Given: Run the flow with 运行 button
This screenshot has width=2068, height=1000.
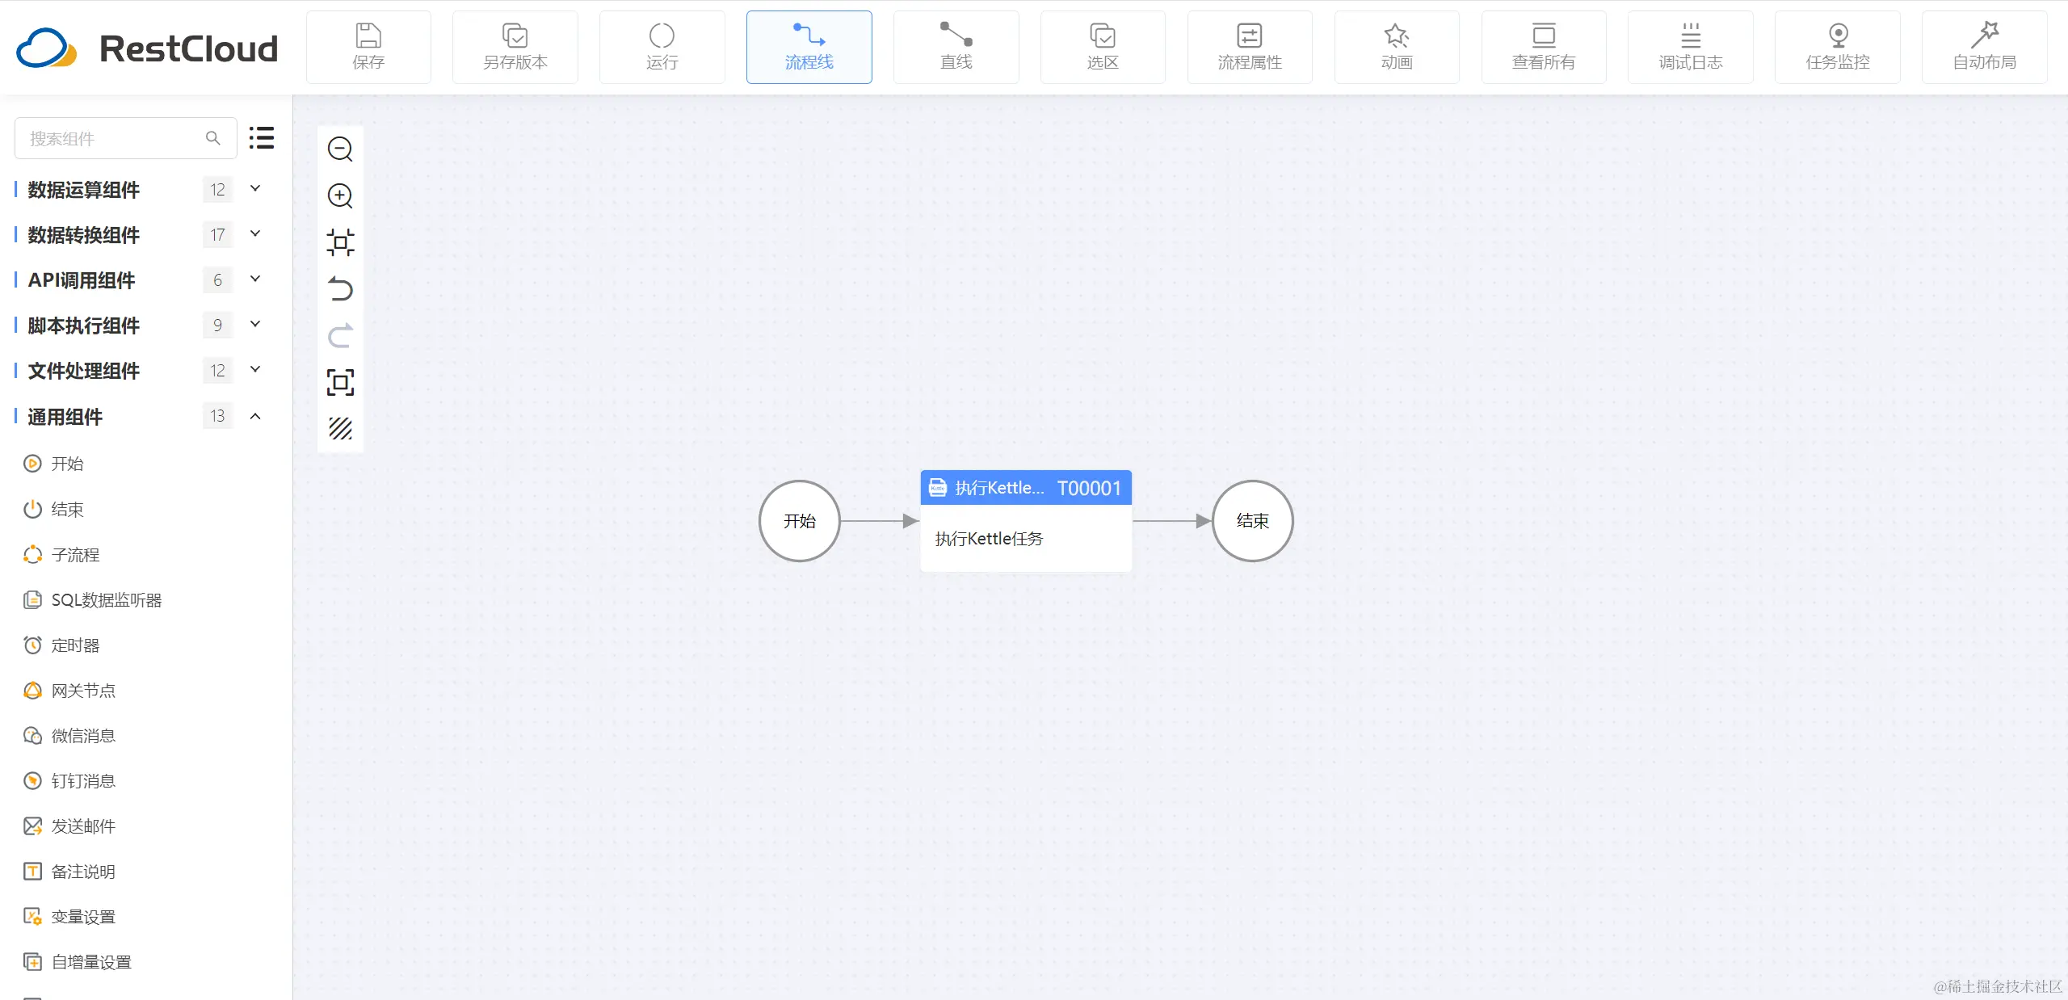Looking at the screenshot, I should pyautogui.click(x=662, y=47).
